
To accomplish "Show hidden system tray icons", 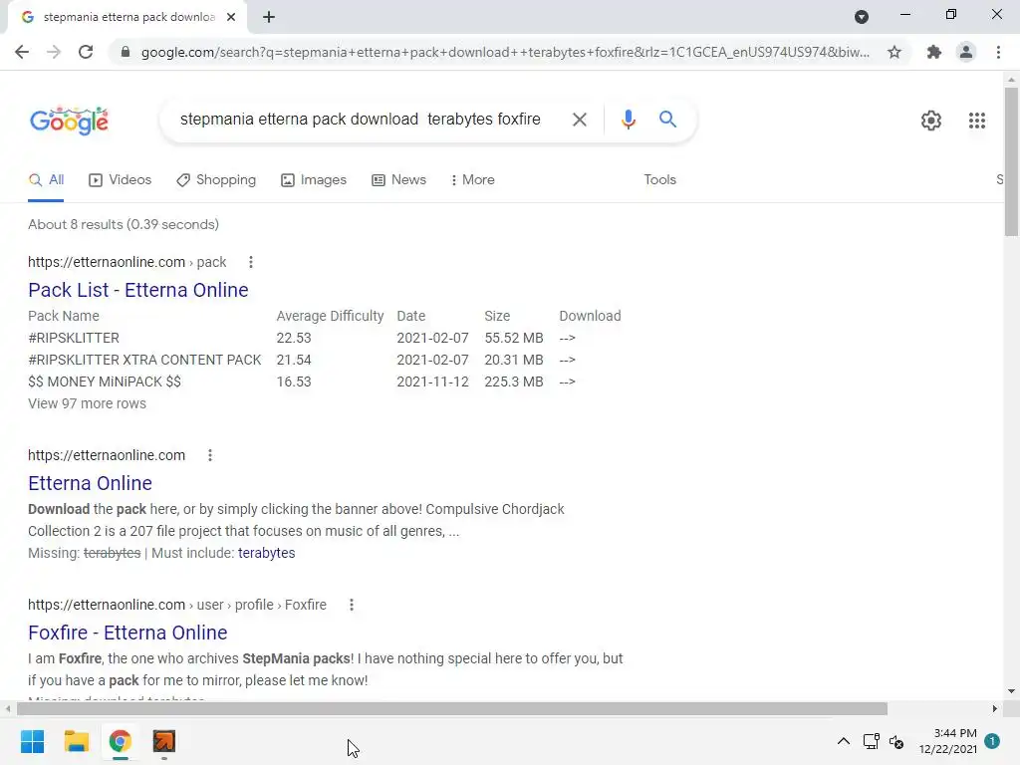I will tap(843, 741).
